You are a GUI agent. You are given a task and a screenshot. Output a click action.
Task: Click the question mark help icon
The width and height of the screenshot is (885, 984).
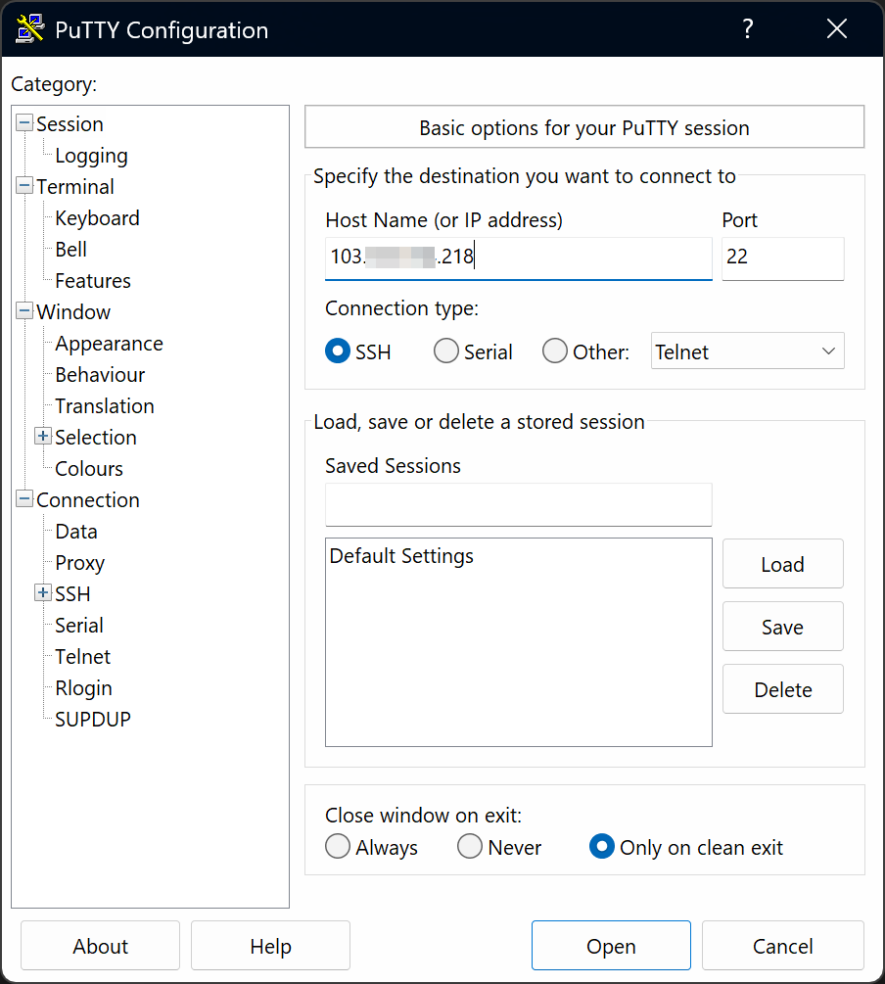pyautogui.click(x=748, y=29)
